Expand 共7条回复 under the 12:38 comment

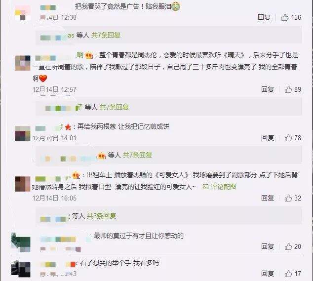coord(106,35)
